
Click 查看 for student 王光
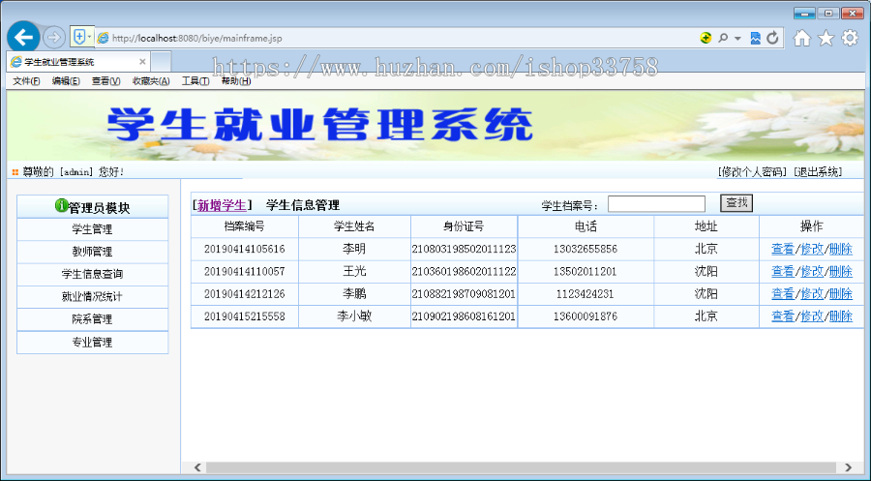(783, 272)
